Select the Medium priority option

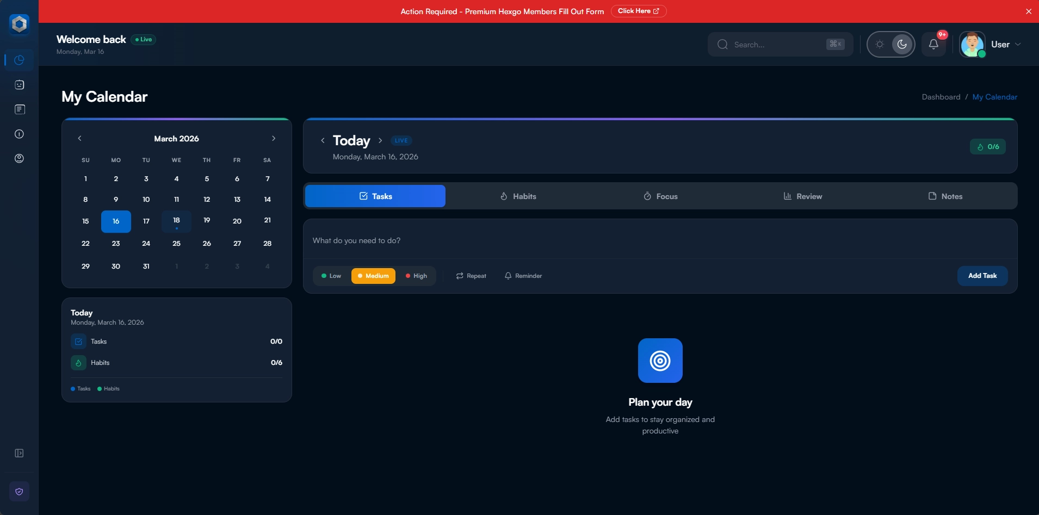(374, 276)
